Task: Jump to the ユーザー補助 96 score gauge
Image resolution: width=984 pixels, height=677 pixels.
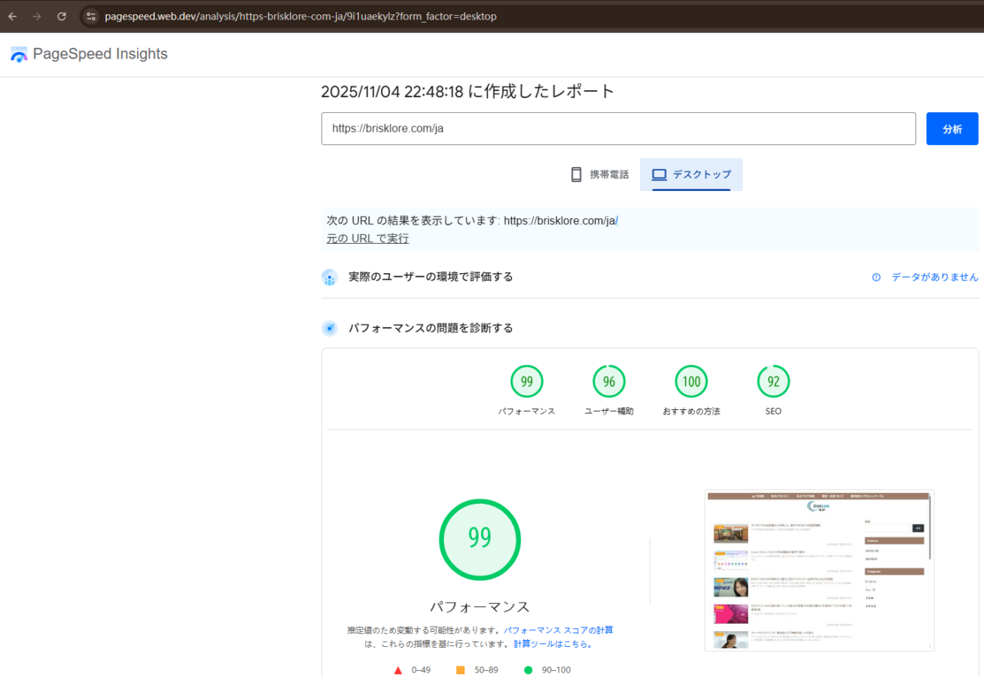Action: [609, 381]
